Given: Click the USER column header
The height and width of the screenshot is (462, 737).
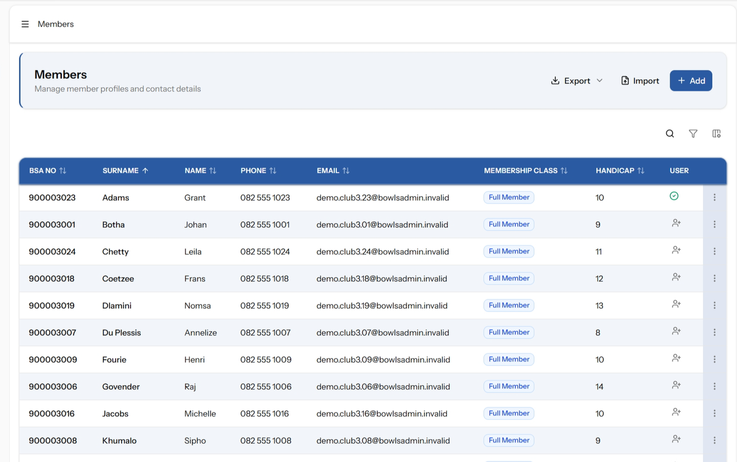Looking at the screenshot, I should click(x=679, y=171).
